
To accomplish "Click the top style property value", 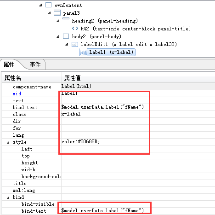I will pos(138,156).
